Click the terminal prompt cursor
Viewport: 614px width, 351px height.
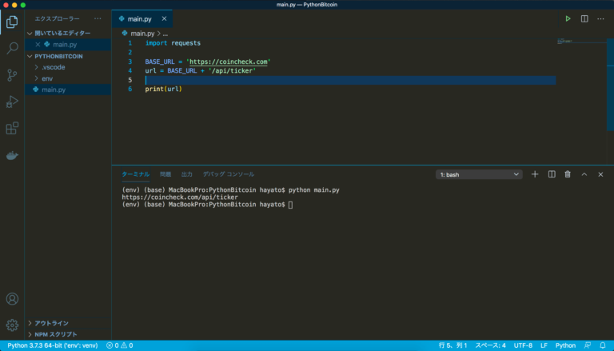(290, 205)
